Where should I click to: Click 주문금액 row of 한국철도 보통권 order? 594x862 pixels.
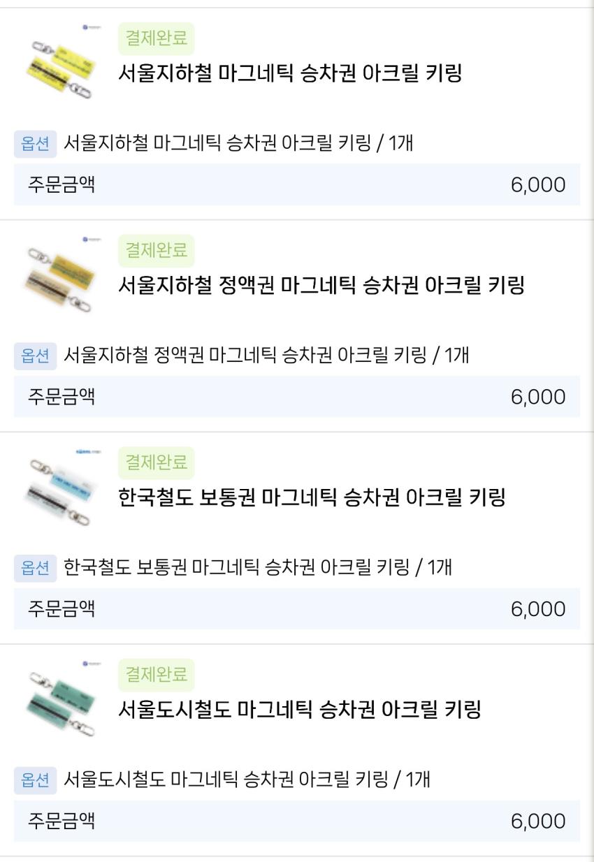click(296, 609)
